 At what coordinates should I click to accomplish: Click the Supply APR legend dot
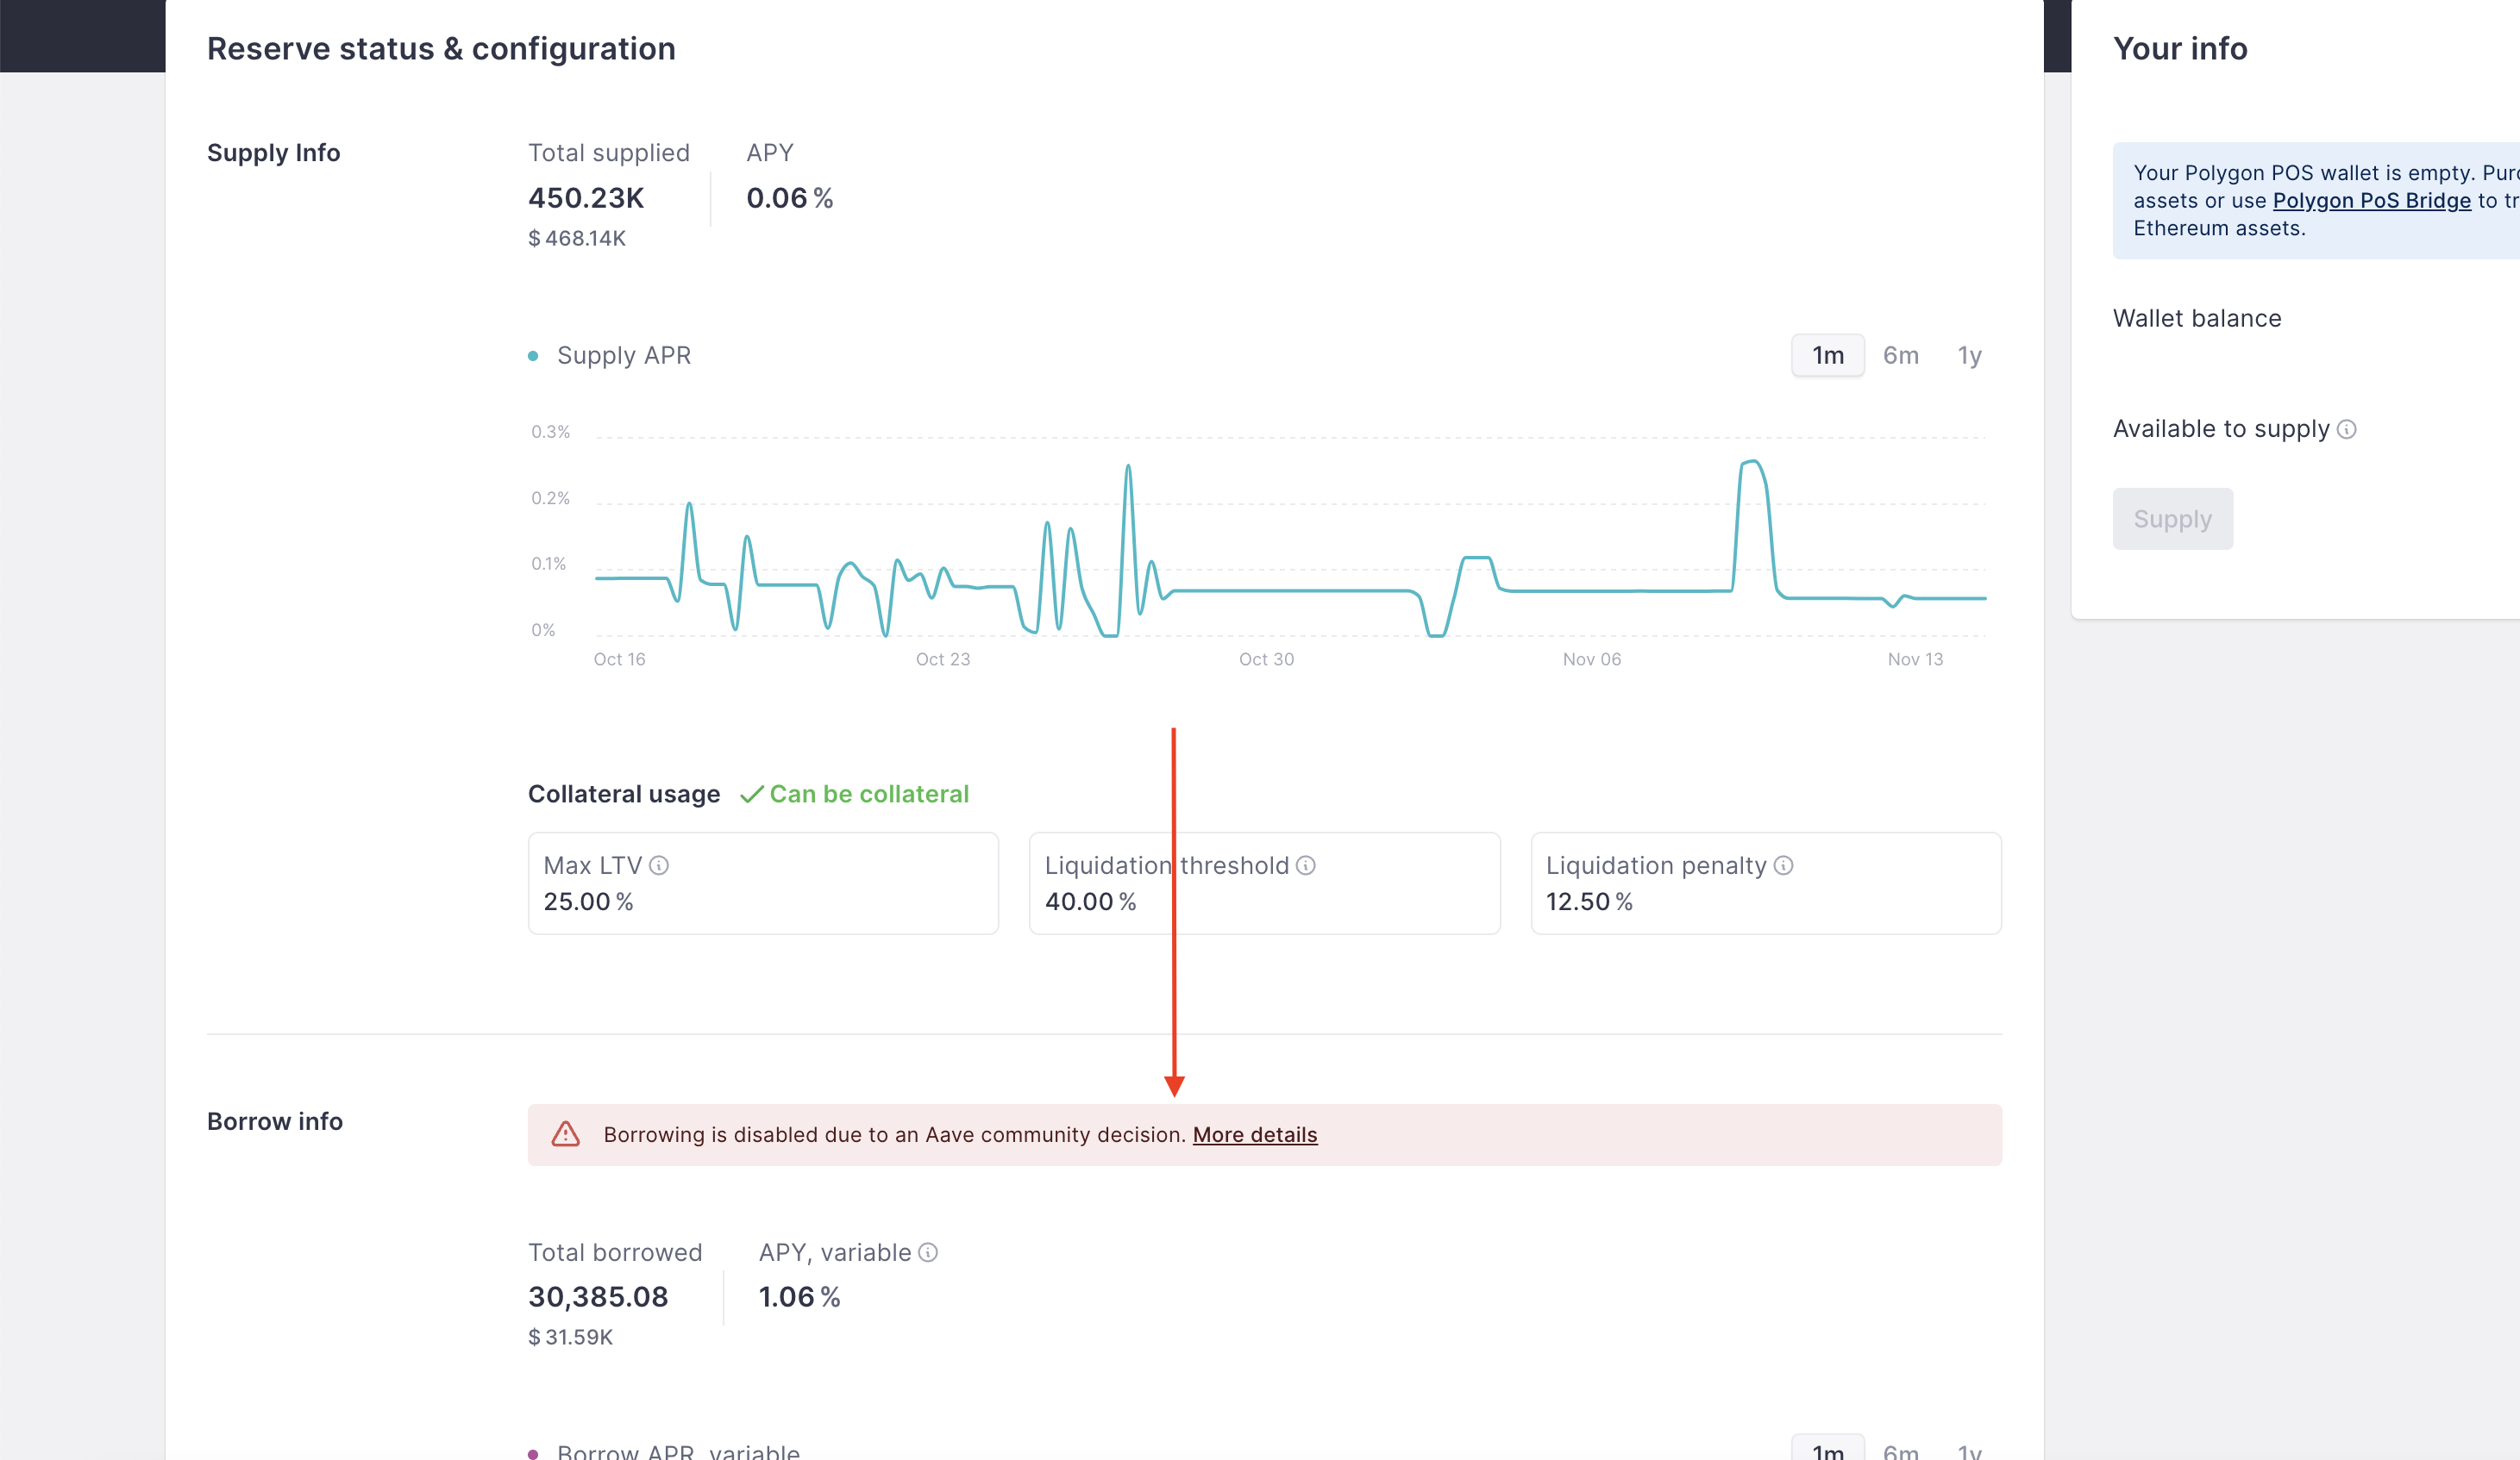(x=533, y=355)
